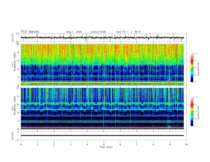210x162 pixels.
Task: Click the ch.1 spectrogram upper colorbar
Action: (x=192, y=68)
